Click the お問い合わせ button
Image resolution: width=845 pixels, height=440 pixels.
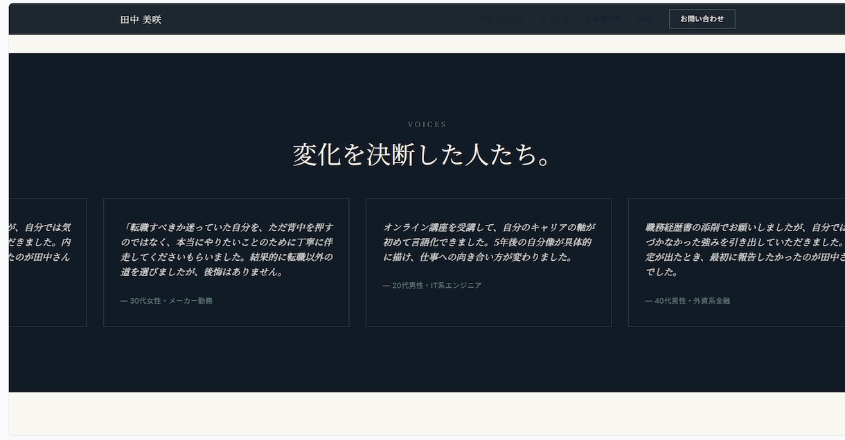pos(702,19)
